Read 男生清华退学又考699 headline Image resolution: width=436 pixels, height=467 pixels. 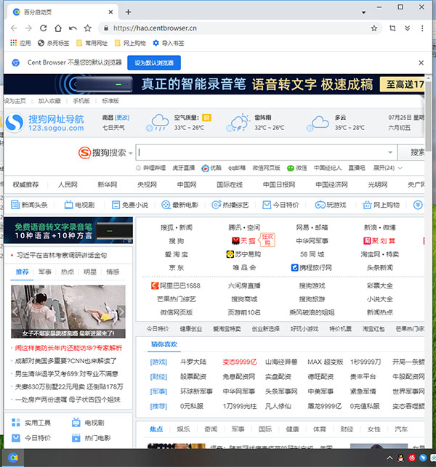pos(66,374)
